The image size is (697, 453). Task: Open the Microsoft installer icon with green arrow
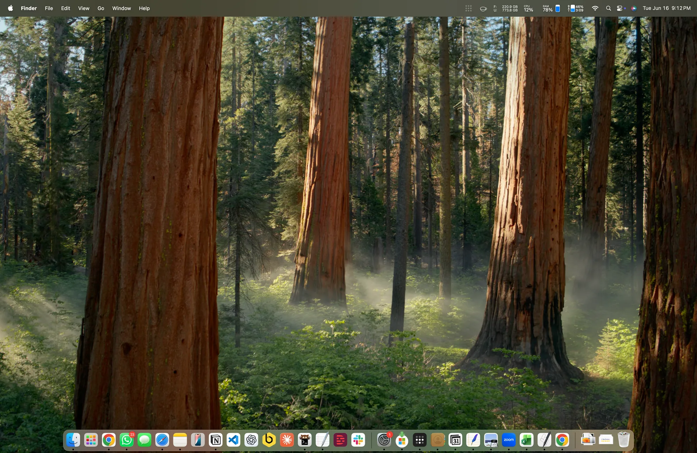[x=402, y=440]
